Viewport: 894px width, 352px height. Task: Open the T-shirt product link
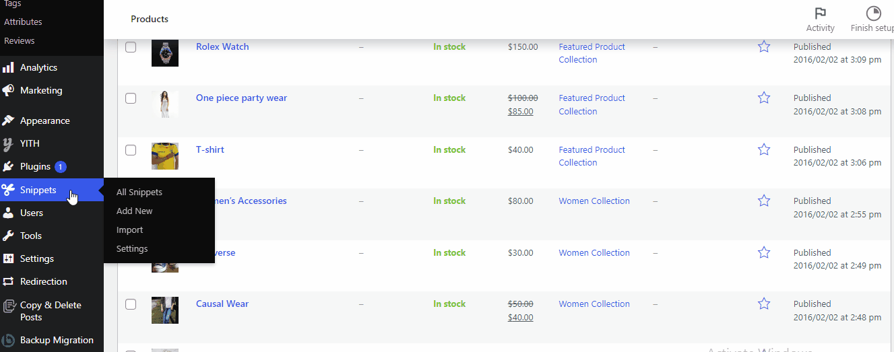pyautogui.click(x=210, y=149)
